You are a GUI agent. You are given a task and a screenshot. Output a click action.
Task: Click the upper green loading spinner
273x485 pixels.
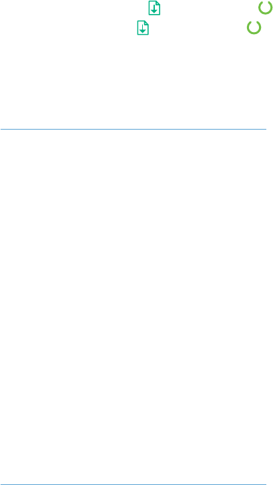point(265,7)
